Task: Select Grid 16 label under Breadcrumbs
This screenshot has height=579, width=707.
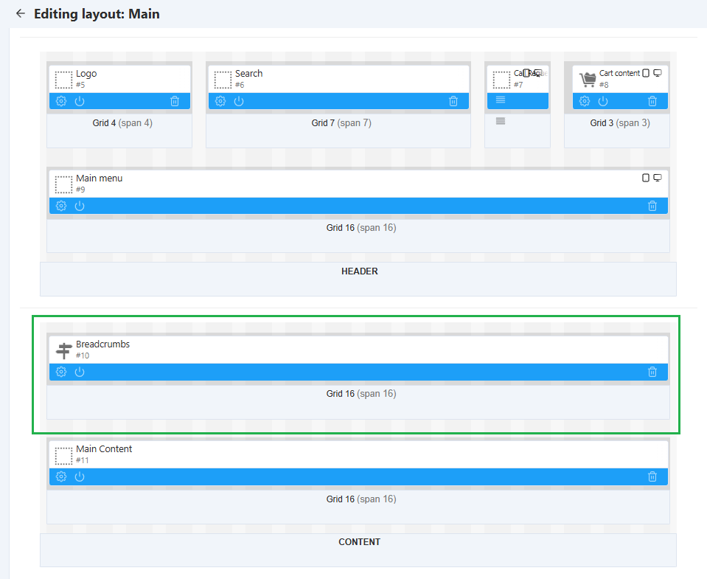Action: tap(361, 393)
